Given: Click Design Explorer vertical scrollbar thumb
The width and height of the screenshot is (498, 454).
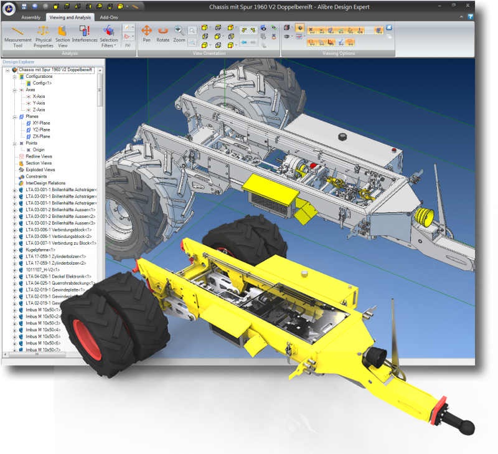Looking at the screenshot, I should point(100,90).
